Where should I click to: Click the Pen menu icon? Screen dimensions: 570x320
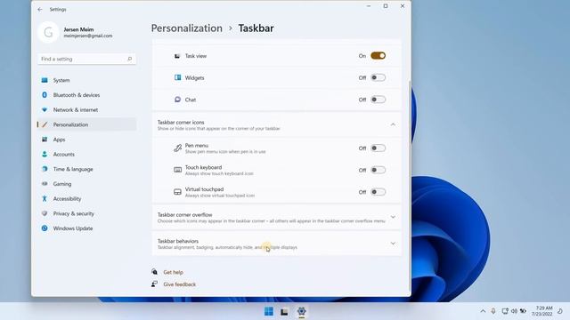177,148
